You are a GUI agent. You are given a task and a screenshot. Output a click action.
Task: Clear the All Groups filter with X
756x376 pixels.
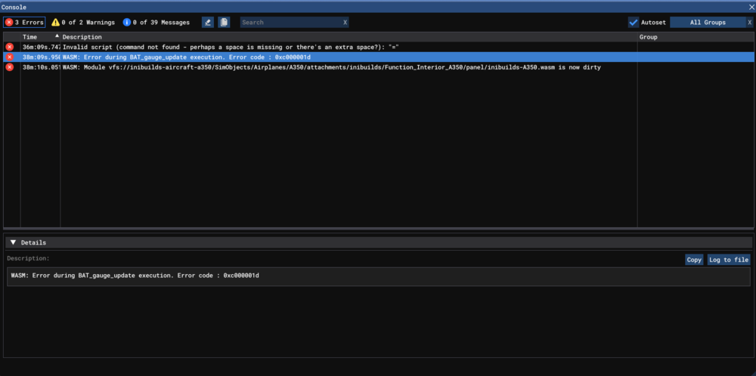pos(749,23)
